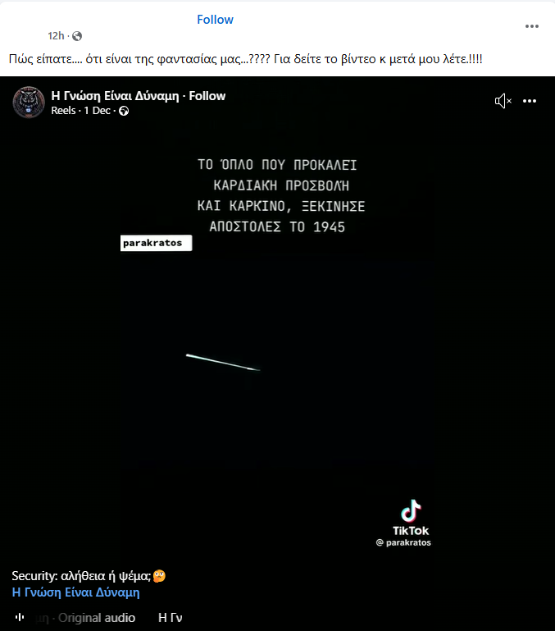Click the white streak in the video to play

pos(223,362)
